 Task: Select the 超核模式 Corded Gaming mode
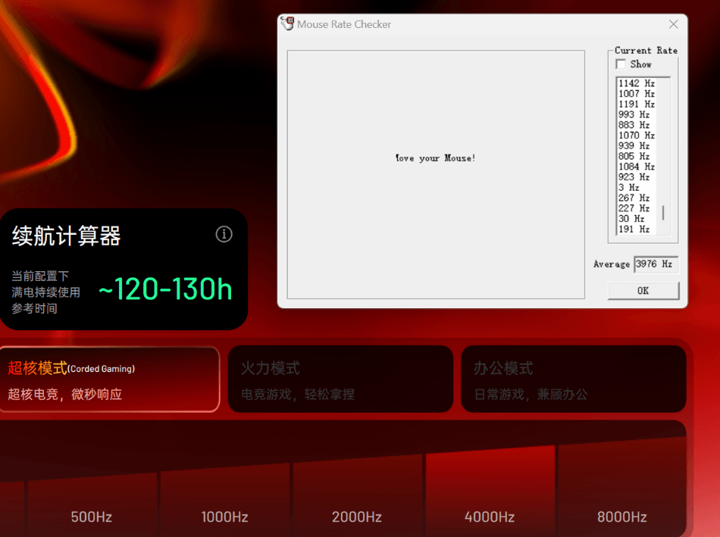(x=109, y=379)
